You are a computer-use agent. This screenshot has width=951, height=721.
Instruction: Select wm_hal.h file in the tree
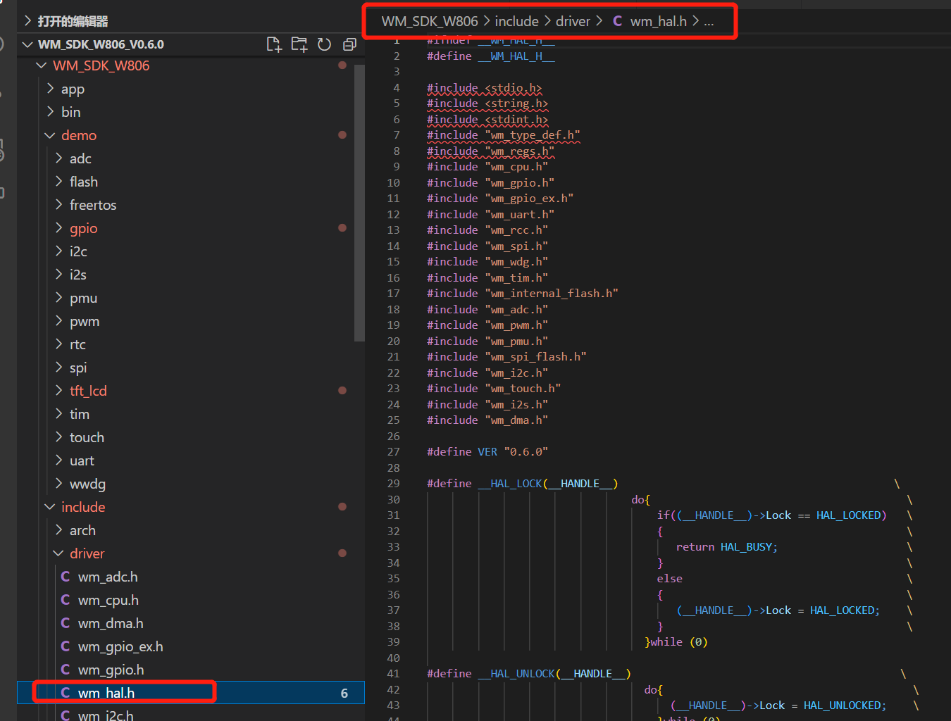point(190,693)
